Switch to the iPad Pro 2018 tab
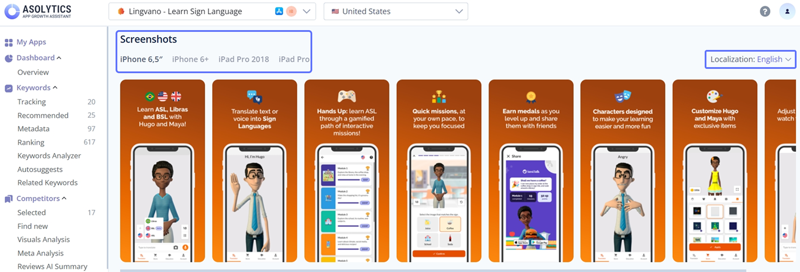This screenshot has height=272, width=800. (244, 59)
